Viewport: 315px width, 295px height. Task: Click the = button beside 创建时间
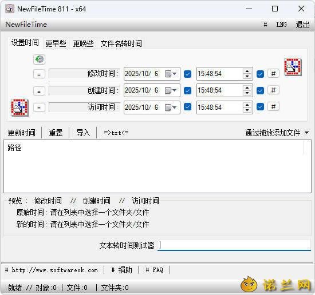click(x=39, y=91)
